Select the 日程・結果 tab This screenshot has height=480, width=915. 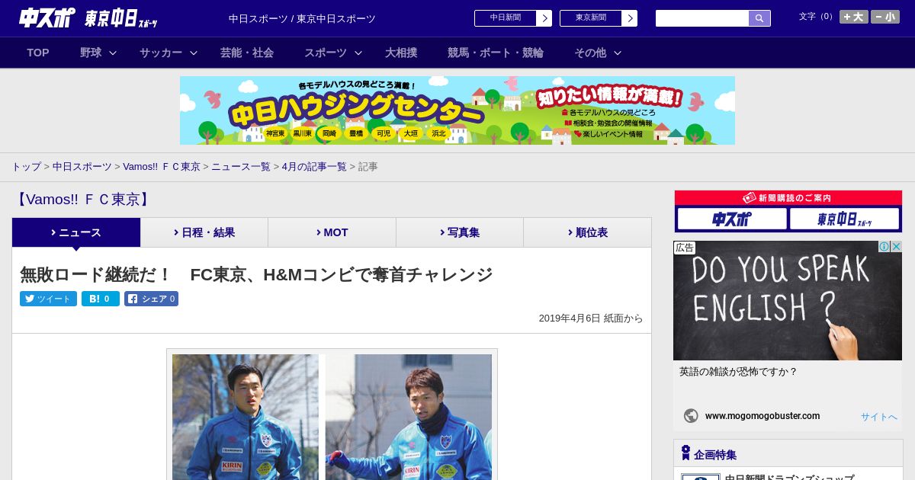point(204,232)
